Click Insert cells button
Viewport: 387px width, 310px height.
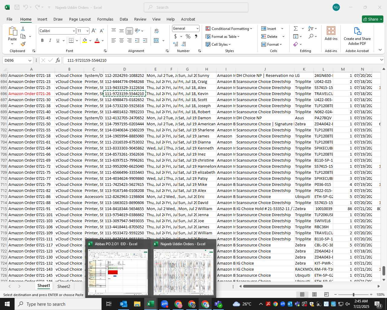[269, 28]
